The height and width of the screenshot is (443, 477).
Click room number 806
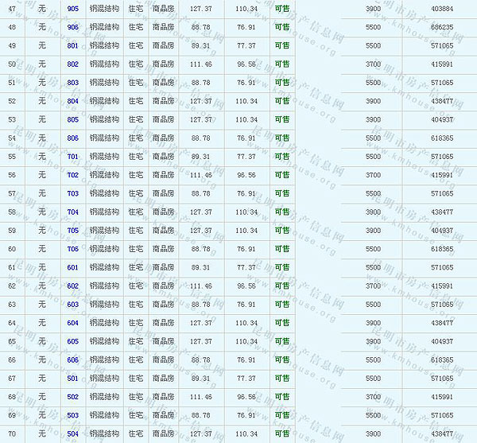coord(73,138)
